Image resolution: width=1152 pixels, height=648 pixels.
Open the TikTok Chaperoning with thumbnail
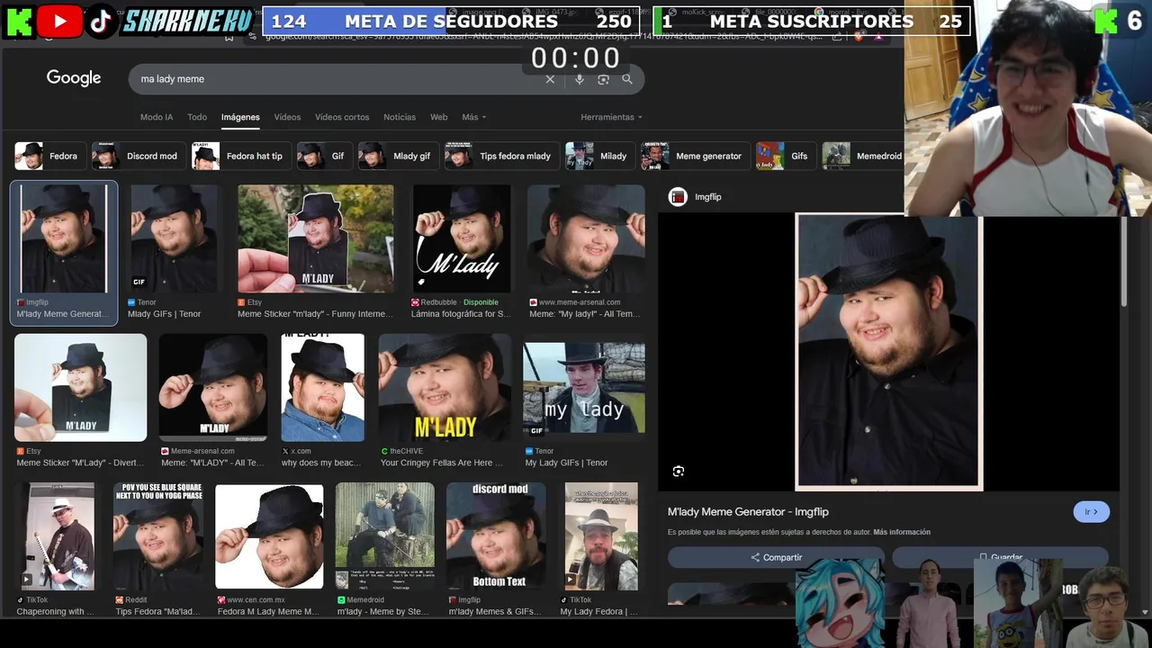coord(59,536)
